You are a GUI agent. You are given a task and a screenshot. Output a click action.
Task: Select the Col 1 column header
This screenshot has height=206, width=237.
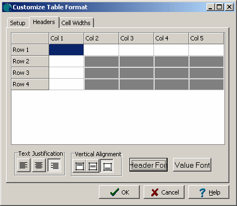[x=66, y=38]
